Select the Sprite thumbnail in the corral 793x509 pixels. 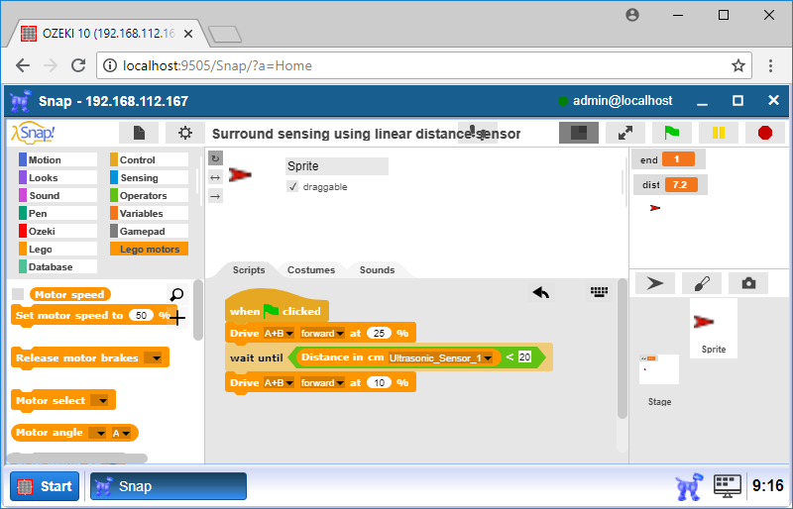click(713, 329)
